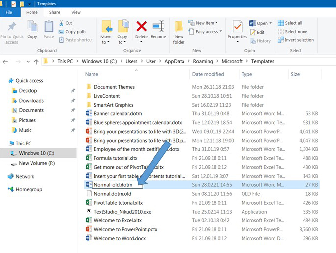Click the Up arrow navigation button
The height and width of the screenshot is (253, 336).
36,62
